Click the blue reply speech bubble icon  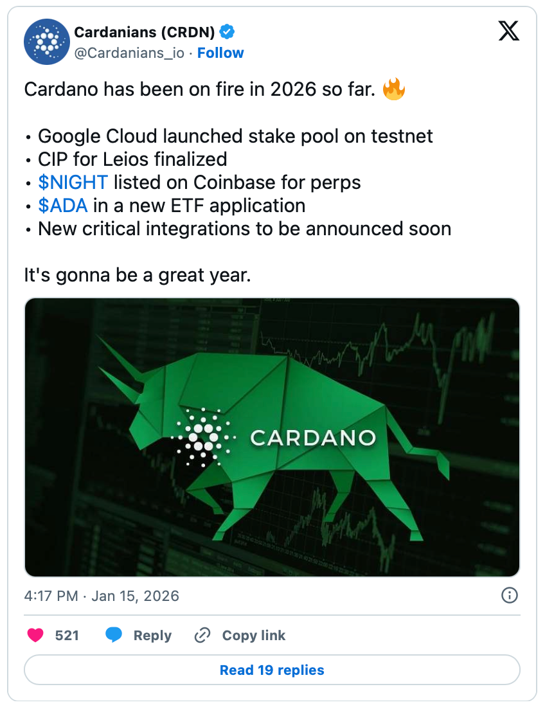pyautogui.click(x=114, y=636)
